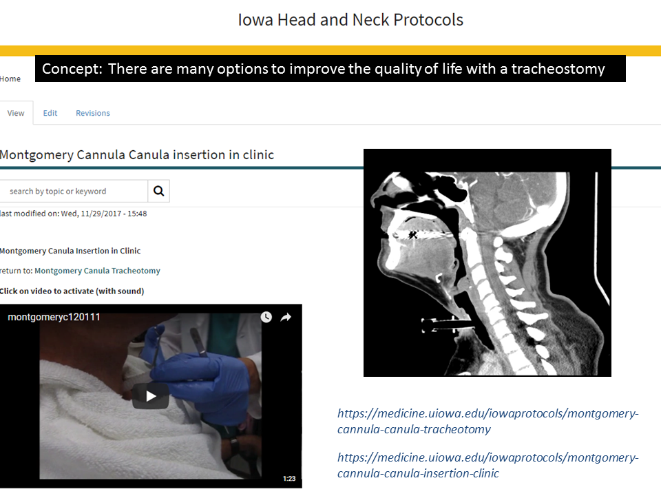Click the sagittal CT scan image
The height and width of the screenshot is (496, 661).
pyautogui.click(x=487, y=262)
